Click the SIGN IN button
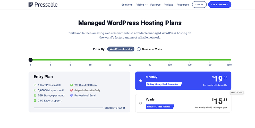The width and height of the screenshot is (255, 128). pos(199,5)
